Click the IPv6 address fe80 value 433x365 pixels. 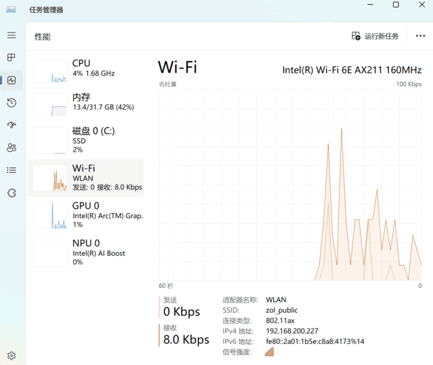[315, 341]
